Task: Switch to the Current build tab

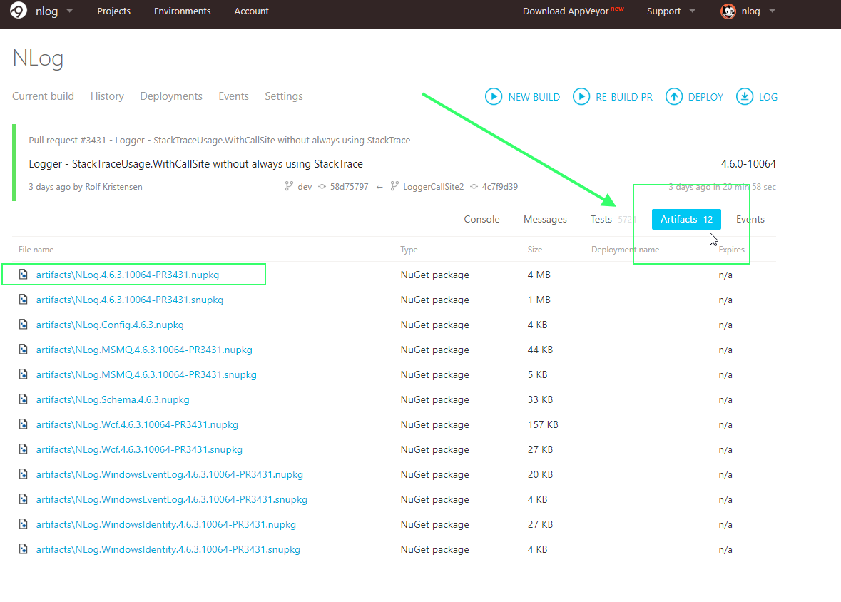Action: 43,96
